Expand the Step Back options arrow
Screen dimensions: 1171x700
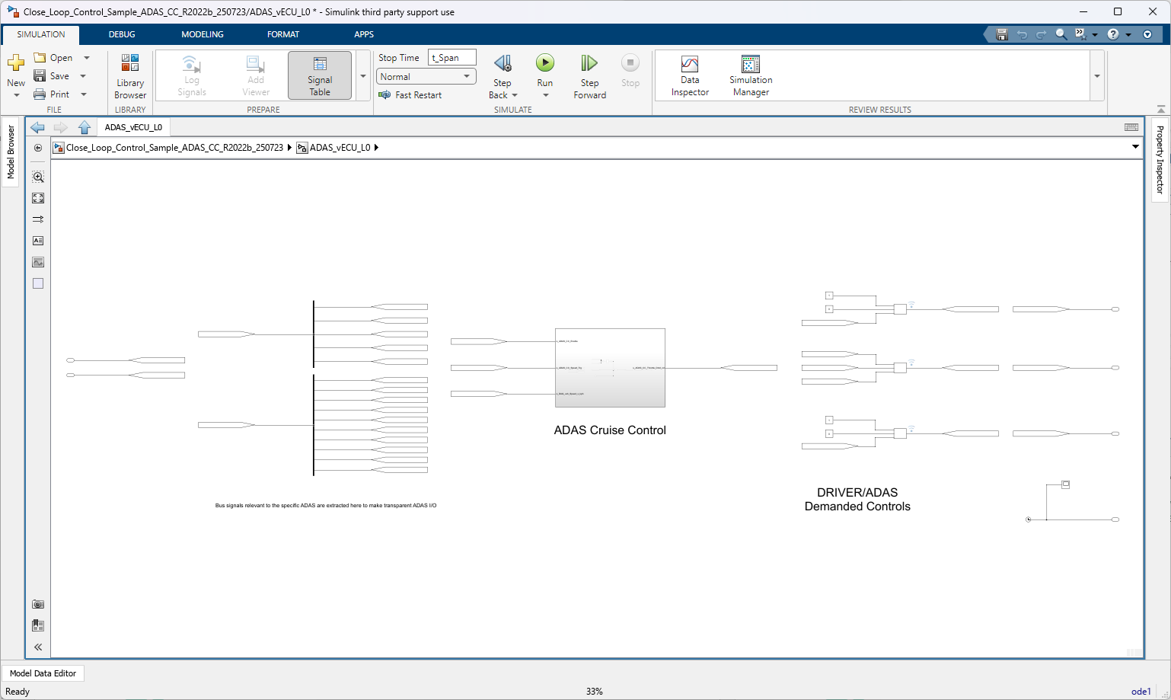(515, 95)
